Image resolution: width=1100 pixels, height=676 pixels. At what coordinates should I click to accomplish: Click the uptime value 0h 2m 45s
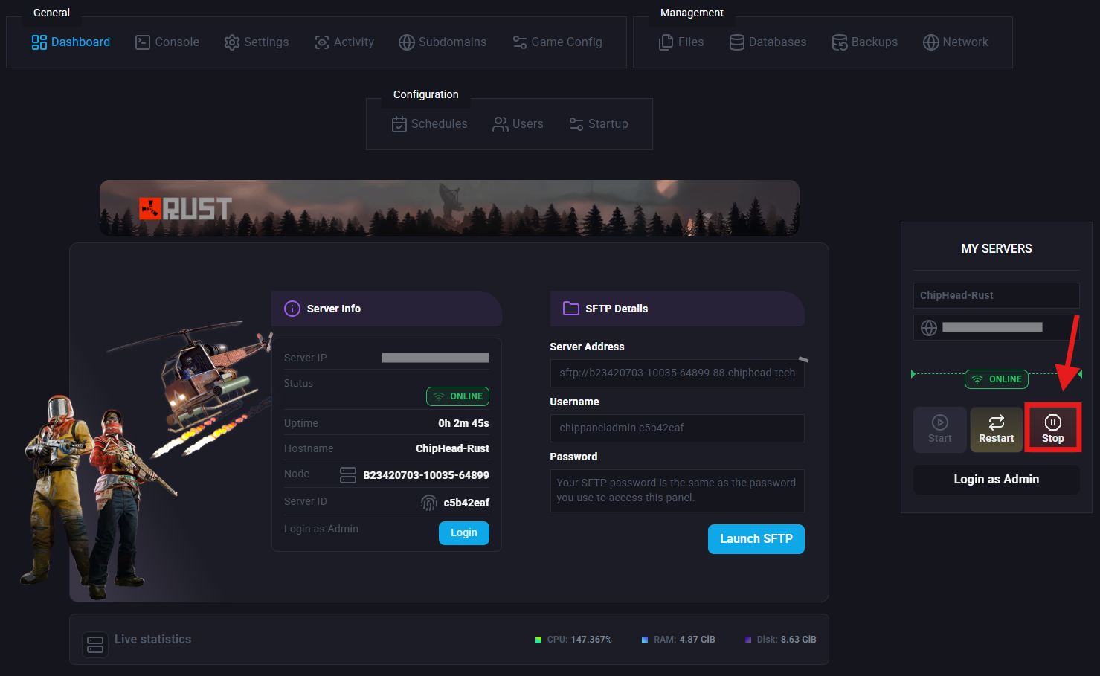point(463,423)
